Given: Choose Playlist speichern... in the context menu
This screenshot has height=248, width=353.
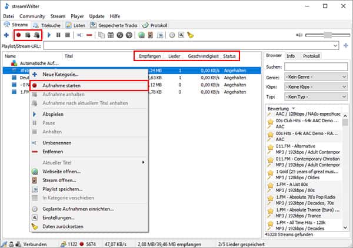Looking at the screenshot, I should (x=89, y=189).
